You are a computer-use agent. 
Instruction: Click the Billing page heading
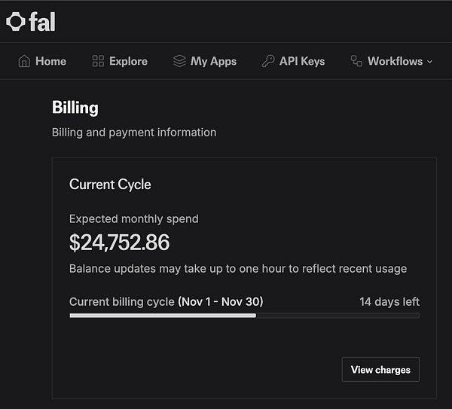click(75, 108)
